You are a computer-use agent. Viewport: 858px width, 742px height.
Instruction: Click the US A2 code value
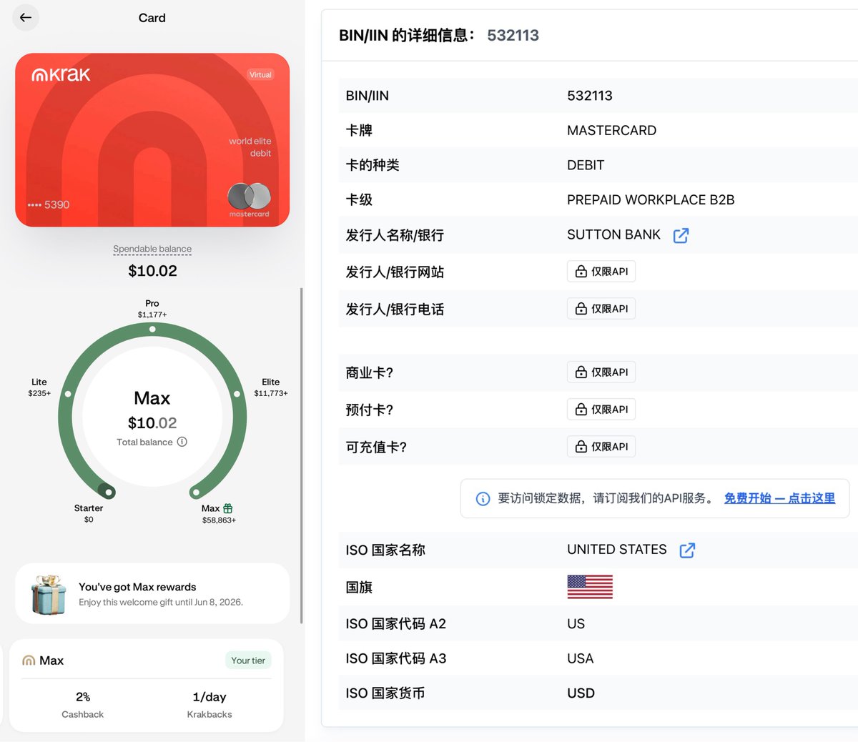[x=576, y=624]
